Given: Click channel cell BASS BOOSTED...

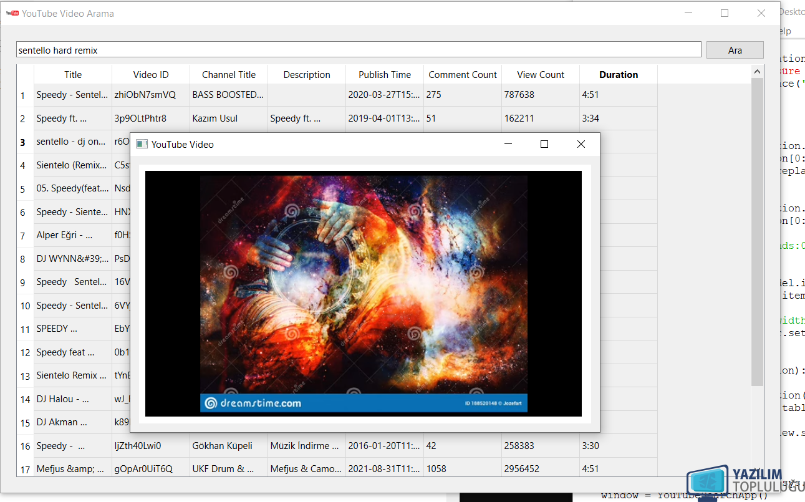Looking at the screenshot, I should (x=229, y=95).
